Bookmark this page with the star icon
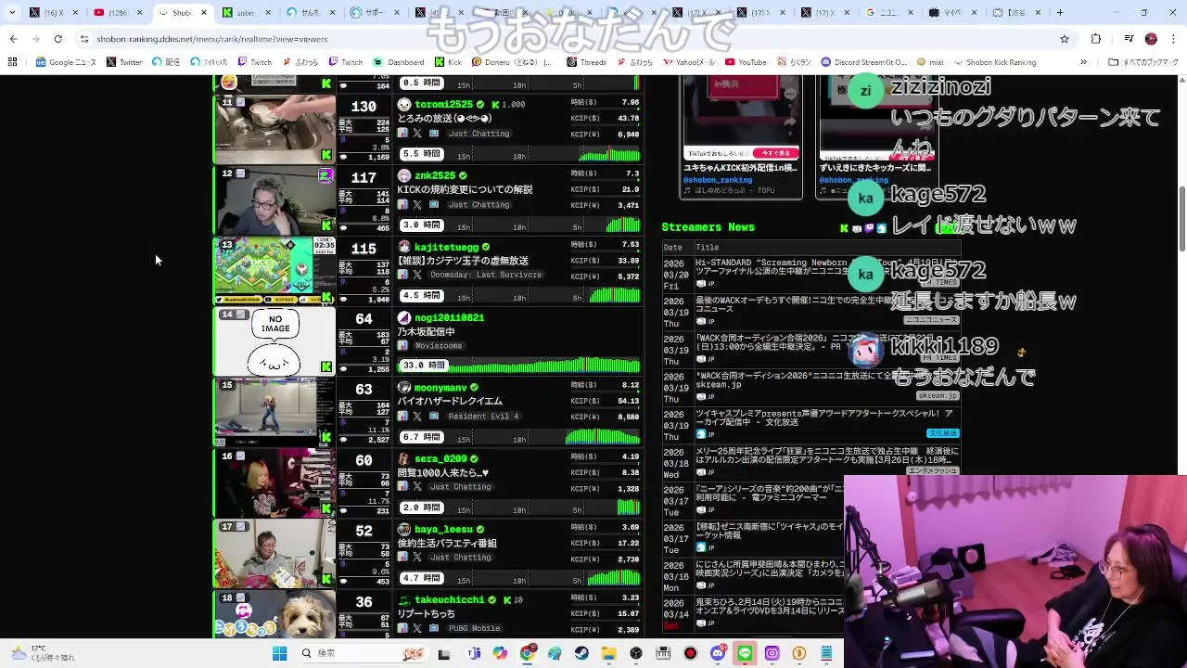This screenshot has width=1187, height=668. pyautogui.click(x=1065, y=39)
